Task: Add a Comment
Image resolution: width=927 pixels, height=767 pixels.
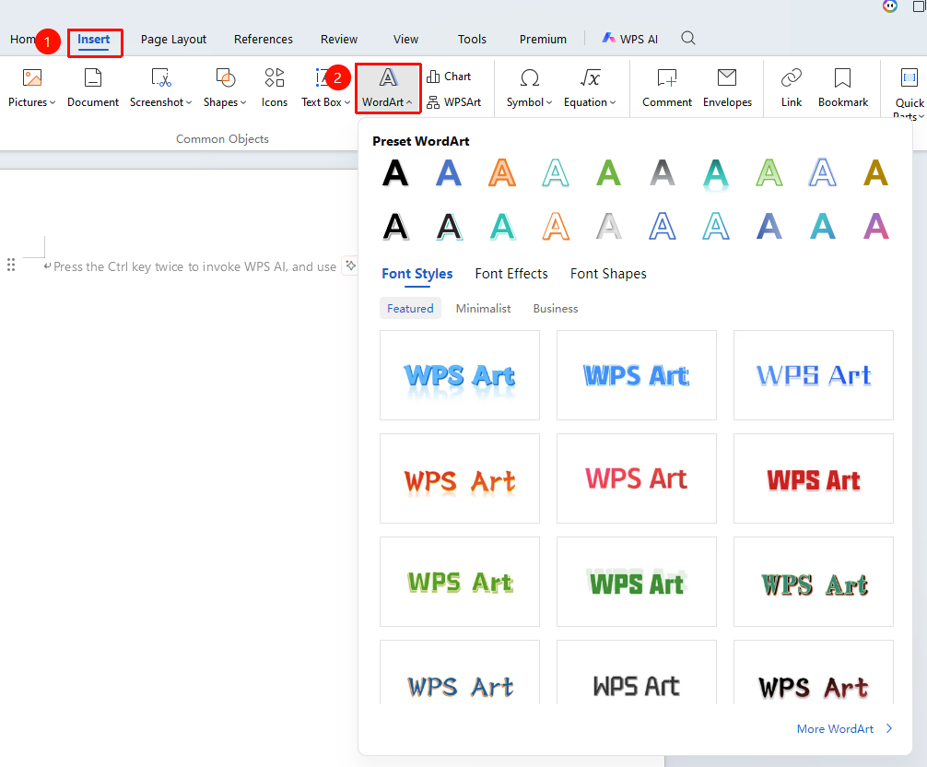Action: [667, 88]
